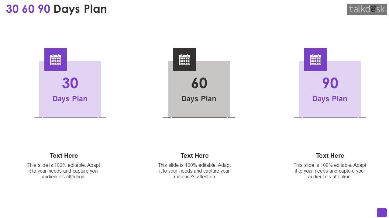The height and width of the screenshot is (218, 389).
Task: Select the slide title '30 60 90 Days Plan'
Action: pos(57,9)
